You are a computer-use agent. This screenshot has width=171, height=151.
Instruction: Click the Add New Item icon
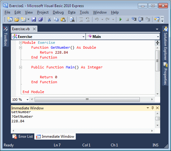(x=24, y=19)
